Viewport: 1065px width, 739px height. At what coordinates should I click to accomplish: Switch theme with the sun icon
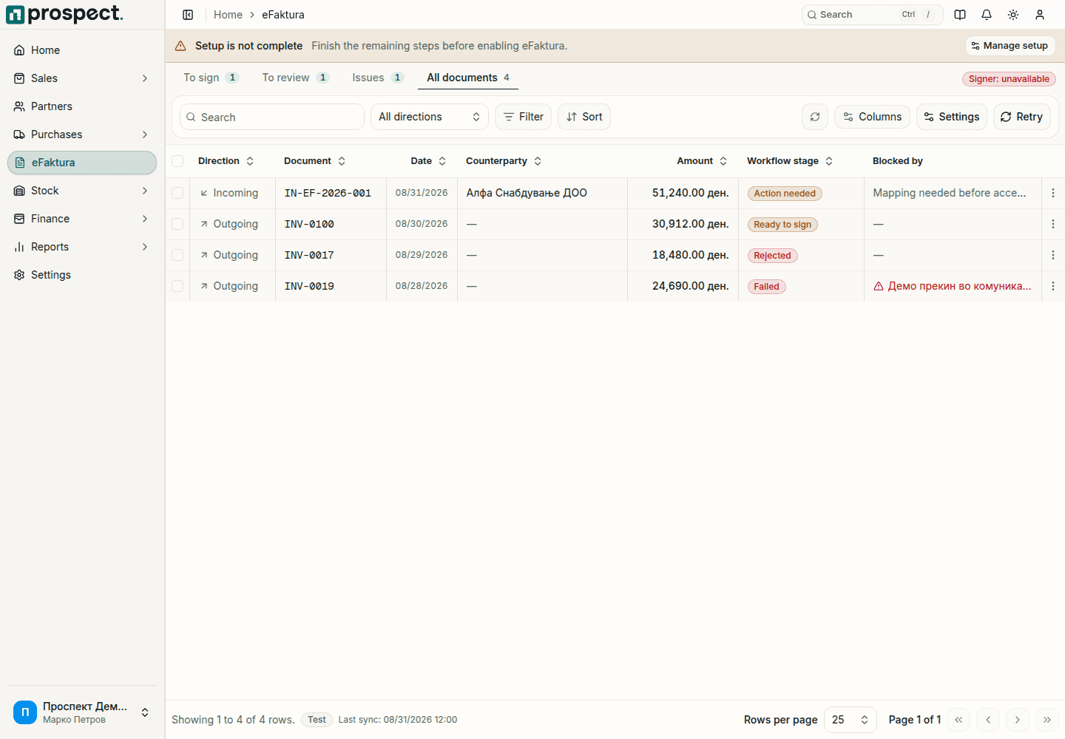[1013, 15]
